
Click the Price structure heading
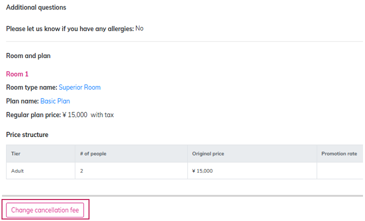coord(27,135)
